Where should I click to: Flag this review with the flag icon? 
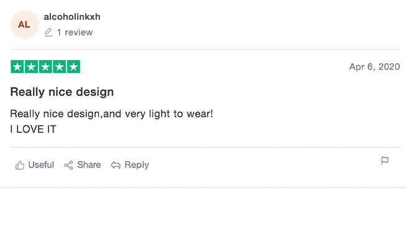[385, 161]
